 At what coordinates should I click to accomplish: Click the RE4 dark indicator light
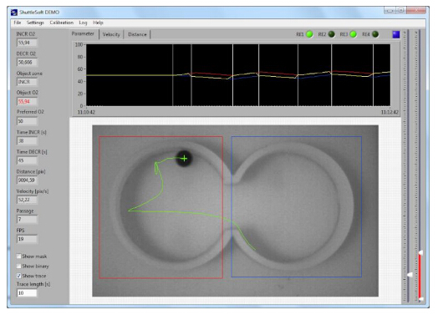(x=375, y=34)
